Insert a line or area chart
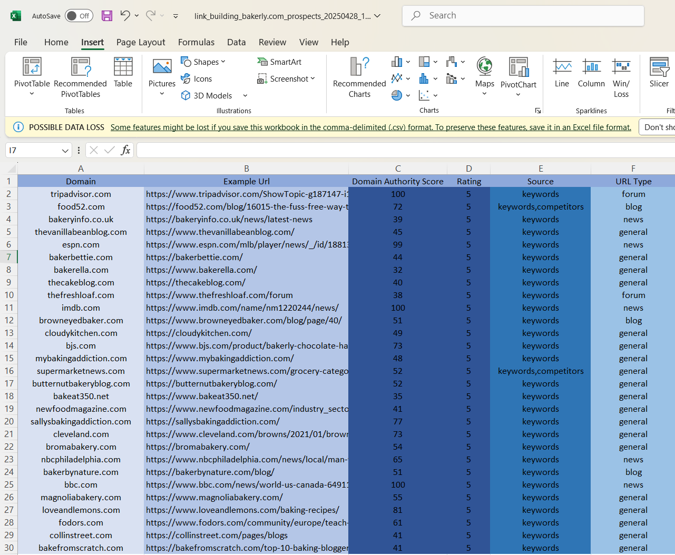Image resolution: width=675 pixels, height=555 pixels. pos(400,78)
